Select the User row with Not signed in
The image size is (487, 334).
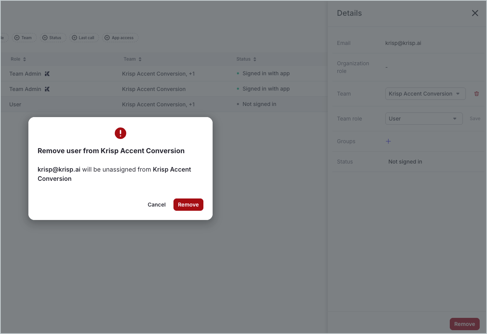(154, 104)
